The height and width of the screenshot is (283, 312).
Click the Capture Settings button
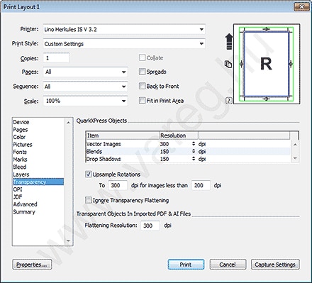coord(275,265)
